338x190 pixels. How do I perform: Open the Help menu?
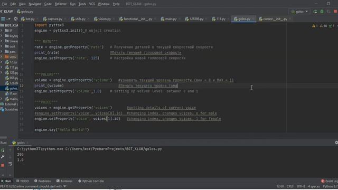coord(116,4)
